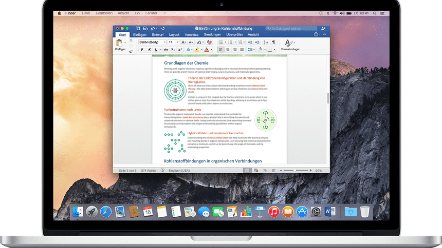Image resolution: width=442 pixels, height=248 pixels.
Task: Click the save icon in title bar
Action: coord(145,28)
